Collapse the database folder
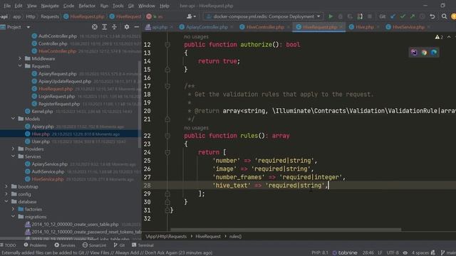 pyautogui.click(x=6, y=202)
